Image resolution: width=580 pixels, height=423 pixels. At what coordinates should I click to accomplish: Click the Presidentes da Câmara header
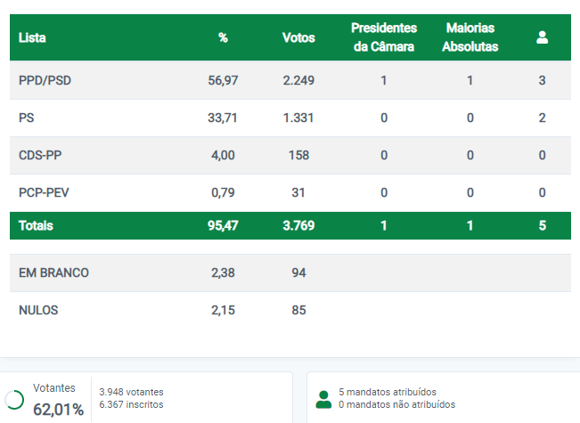click(384, 37)
